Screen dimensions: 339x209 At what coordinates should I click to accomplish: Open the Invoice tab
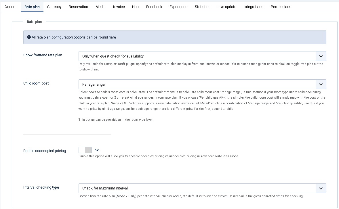point(119,7)
